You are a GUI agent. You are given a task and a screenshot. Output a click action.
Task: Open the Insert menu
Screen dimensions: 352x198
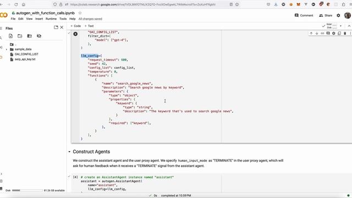(39, 19)
